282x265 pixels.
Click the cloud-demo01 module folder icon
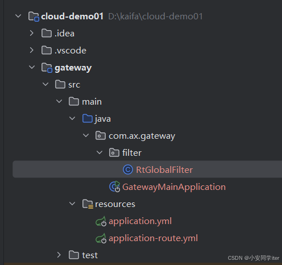point(34,16)
